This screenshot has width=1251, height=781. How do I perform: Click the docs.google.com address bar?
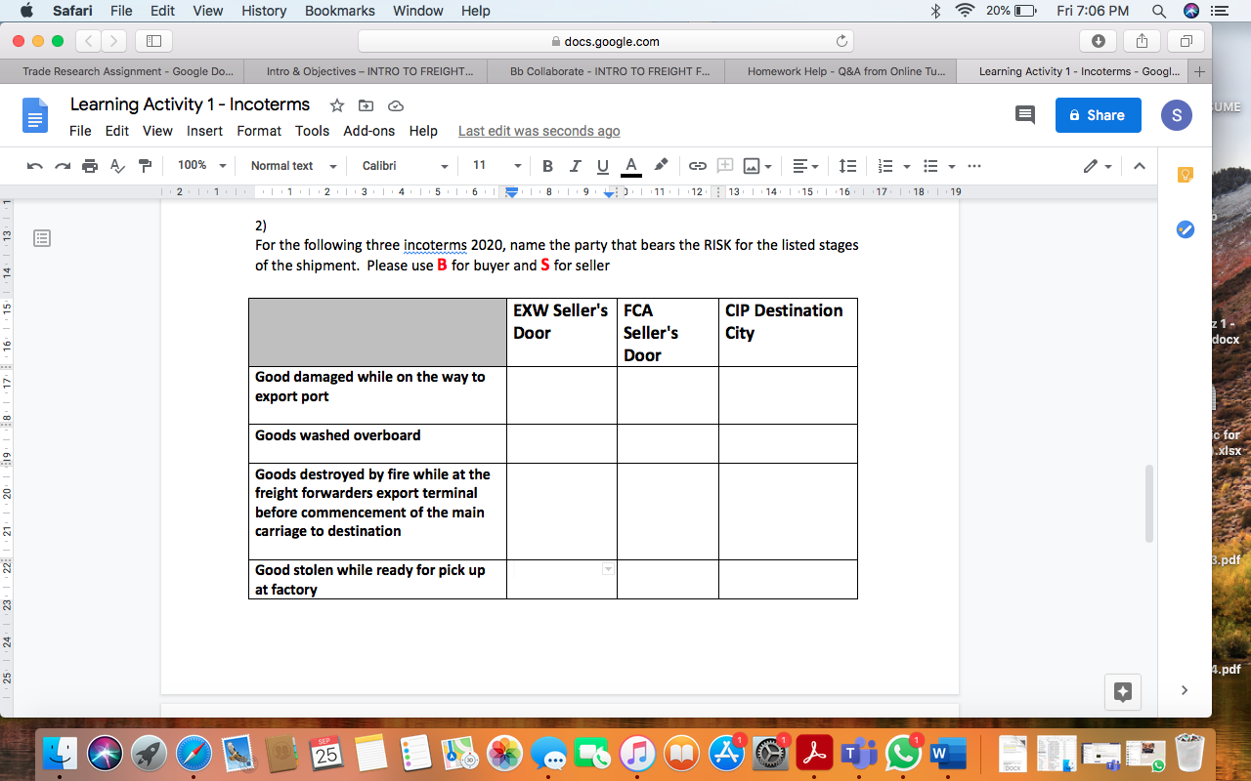pyautogui.click(x=606, y=41)
